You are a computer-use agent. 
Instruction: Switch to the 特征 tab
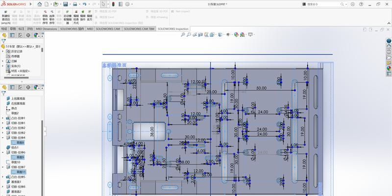point(4,29)
